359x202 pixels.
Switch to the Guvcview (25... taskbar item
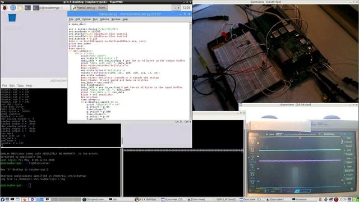tap(252, 200)
